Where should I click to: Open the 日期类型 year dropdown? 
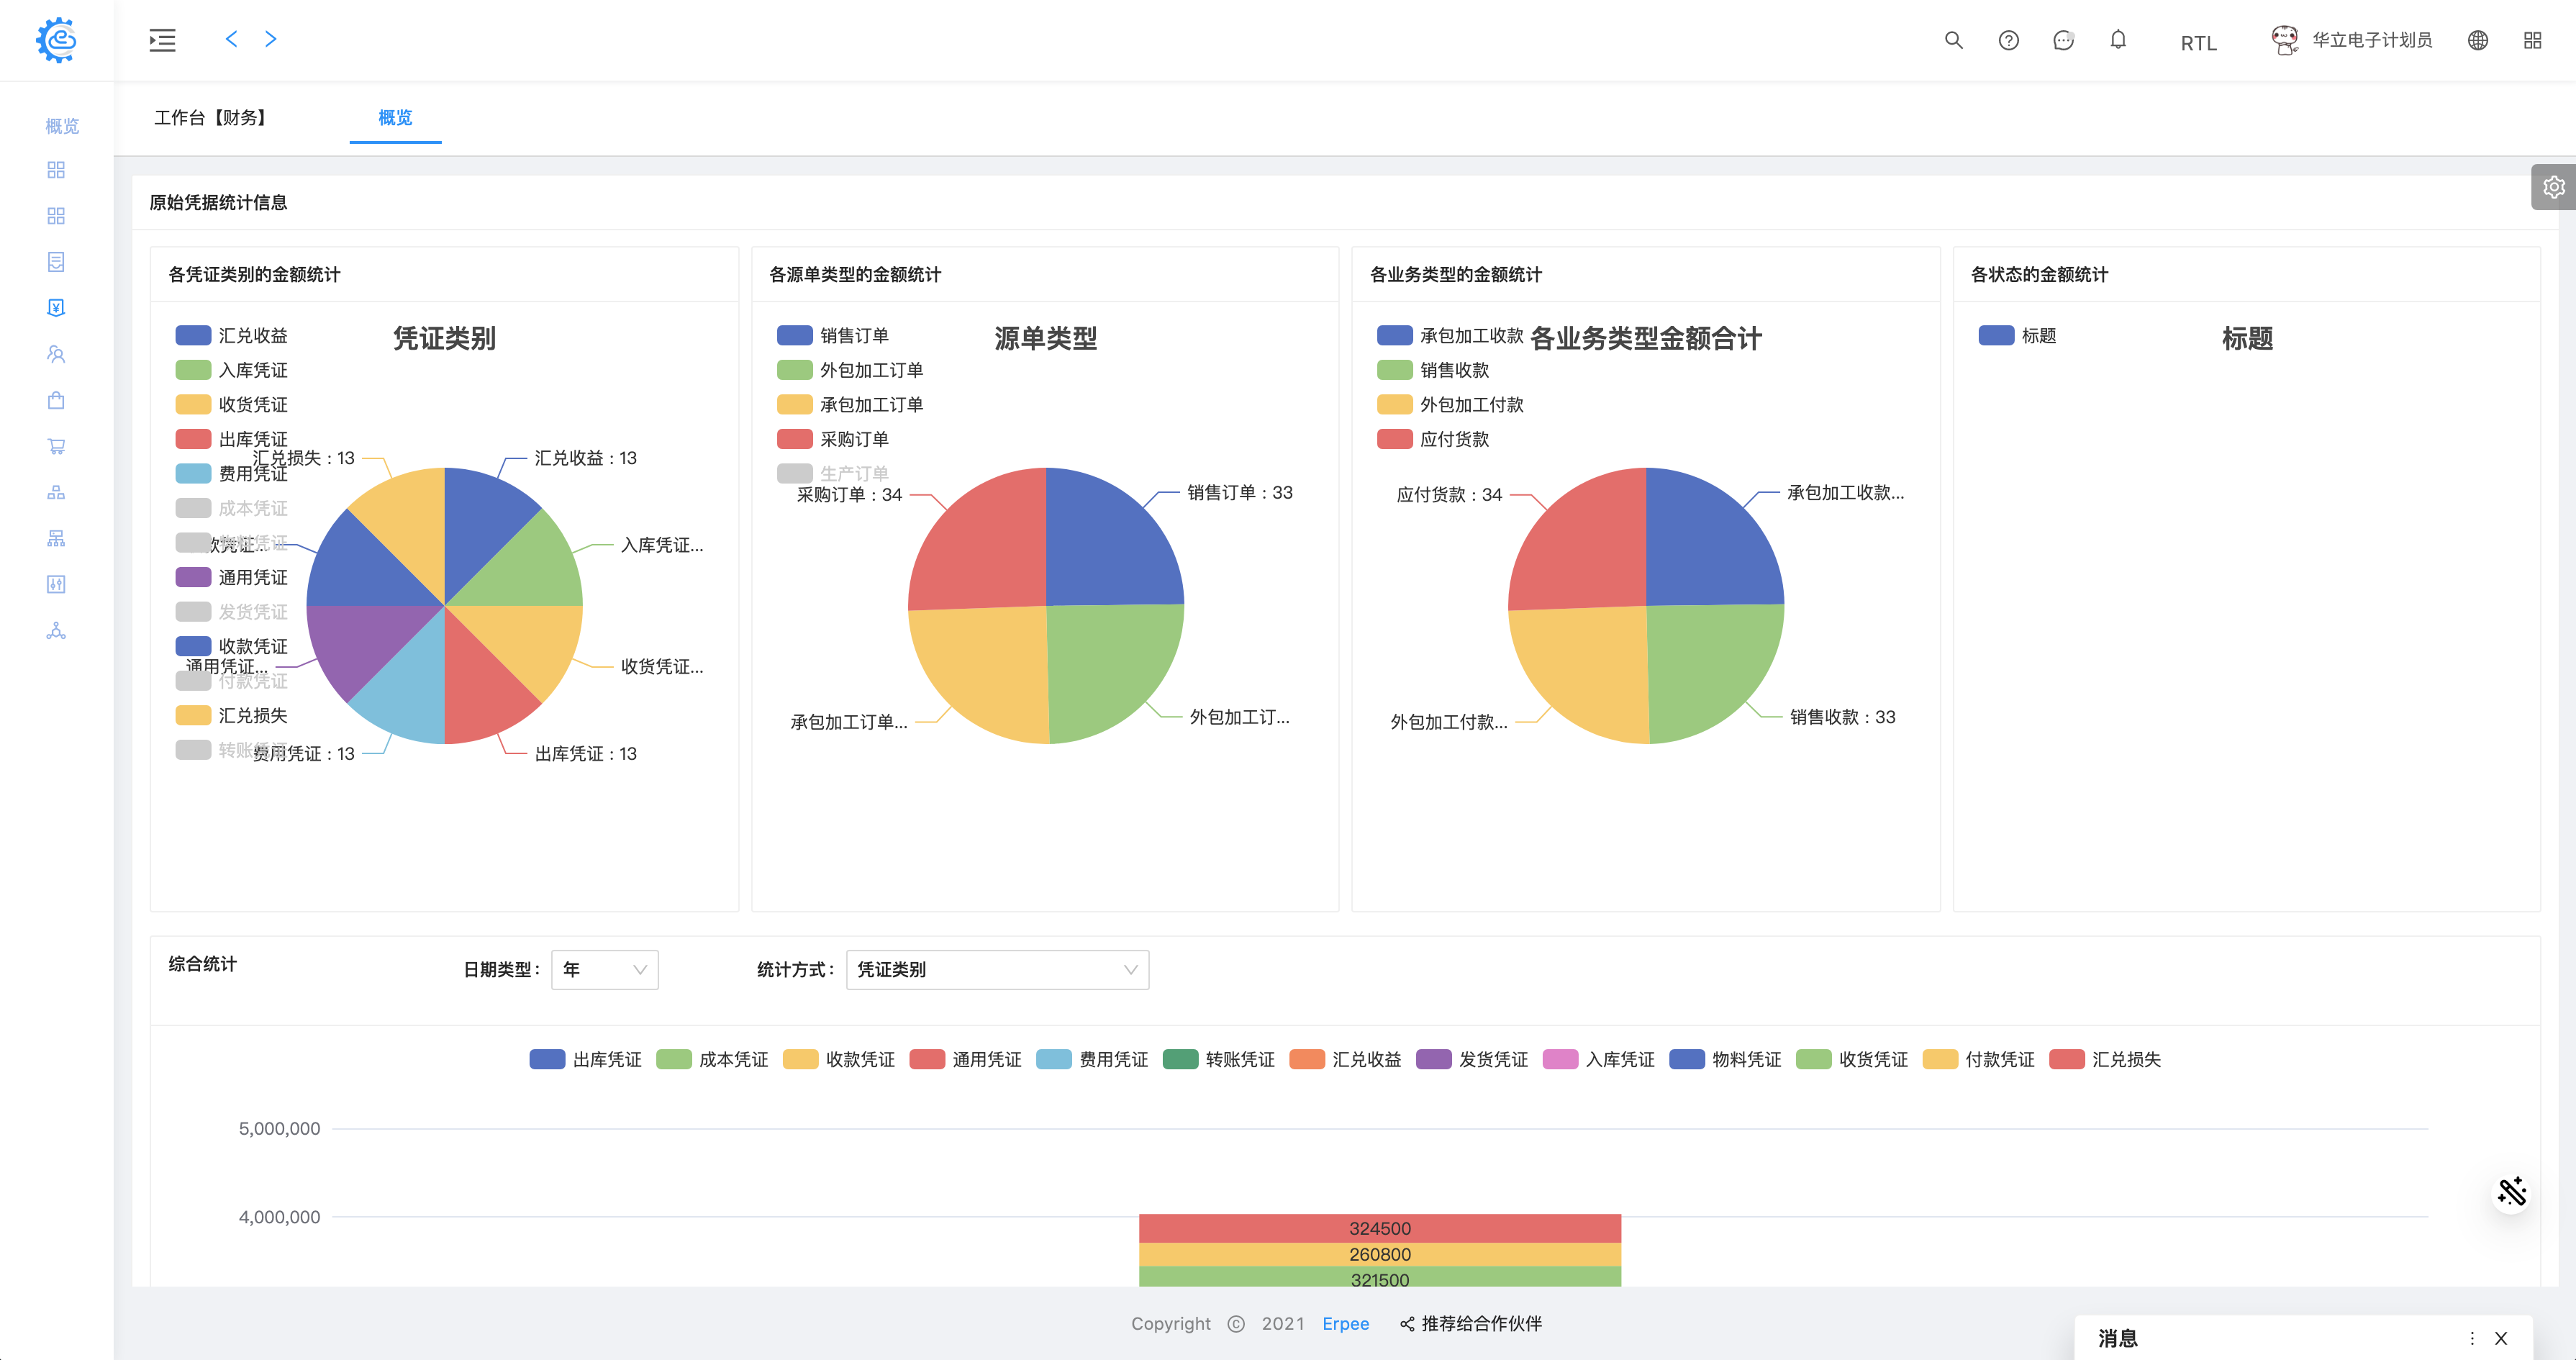click(x=604, y=969)
